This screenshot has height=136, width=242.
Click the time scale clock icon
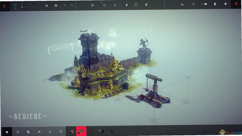pyautogui.click(x=15, y=5)
